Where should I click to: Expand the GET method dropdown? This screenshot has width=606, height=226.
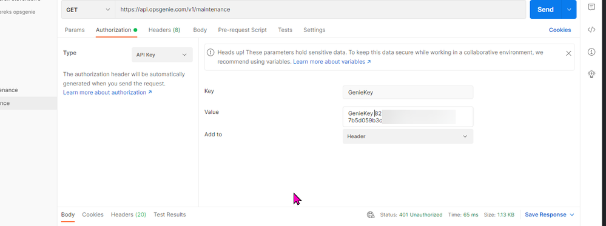pos(88,10)
